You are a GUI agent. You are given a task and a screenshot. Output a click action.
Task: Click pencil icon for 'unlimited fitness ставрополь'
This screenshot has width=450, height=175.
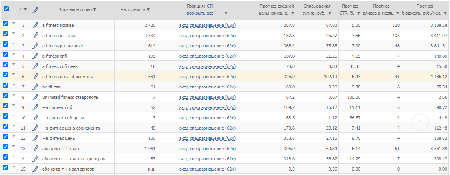point(35,97)
